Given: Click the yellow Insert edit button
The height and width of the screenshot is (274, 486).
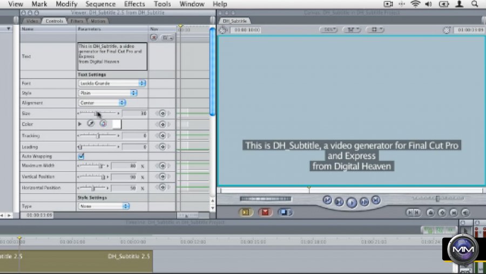Looking at the screenshot, I should [246, 213].
